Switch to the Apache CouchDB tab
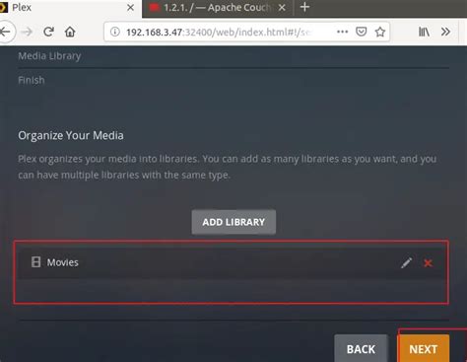 [x=218, y=8]
